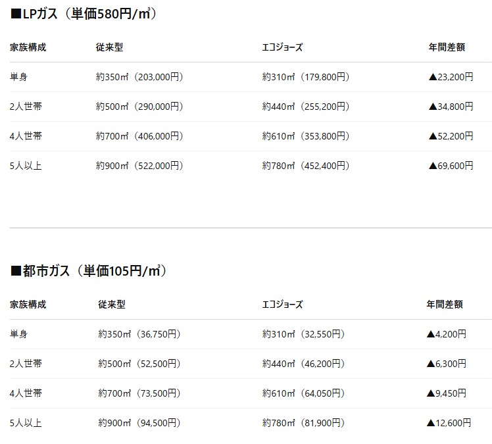The height and width of the screenshot is (444, 492).
Task: Select the ▲23,200円 annual difference cell
Action: tap(451, 77)
